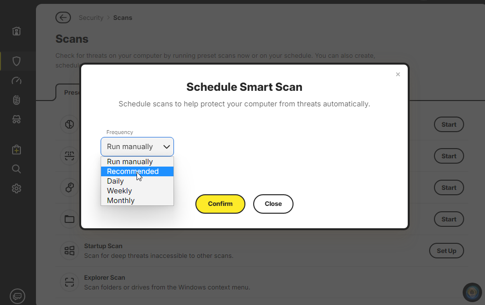The width and height of the screenshot is (485, 305).
Task: Close the Schedule Smart Scan dialog with X
Action: point(398,74)
